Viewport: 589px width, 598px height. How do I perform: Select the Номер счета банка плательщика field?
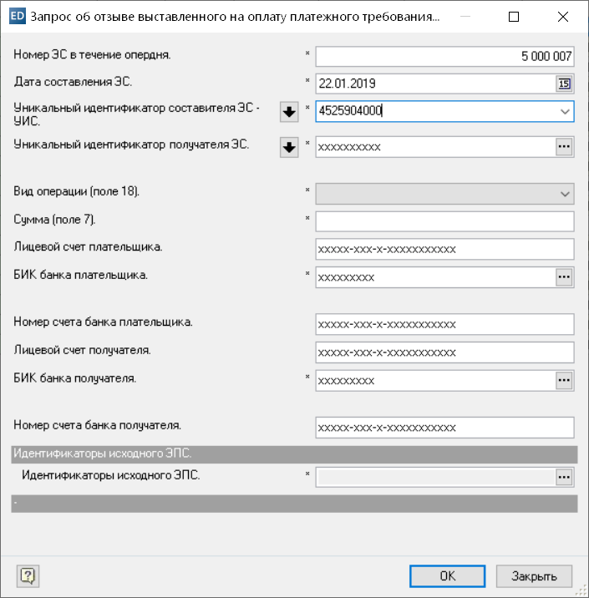point(444,324)
